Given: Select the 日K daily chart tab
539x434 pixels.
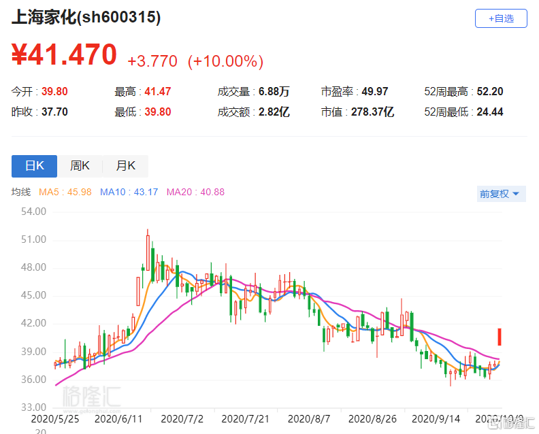Looking at the screenshot, I should click(35, 166).
